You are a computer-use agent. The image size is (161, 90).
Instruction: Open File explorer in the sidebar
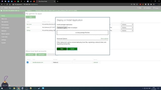click(12, 22)
